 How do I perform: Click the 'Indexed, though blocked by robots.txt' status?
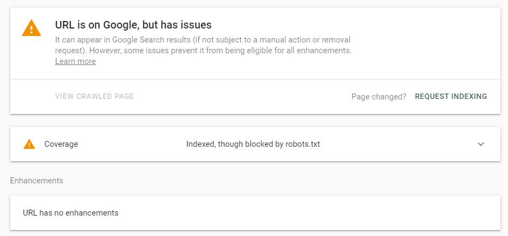coord(253,144)
